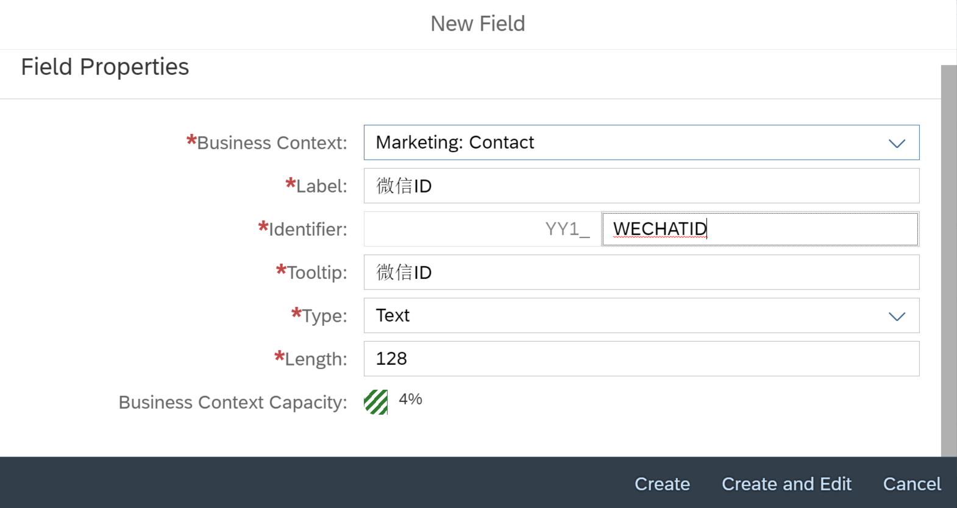Open the Business Context dropdown arrow
957x508 pixels.
pyautogui.click(x=897, y=143)
